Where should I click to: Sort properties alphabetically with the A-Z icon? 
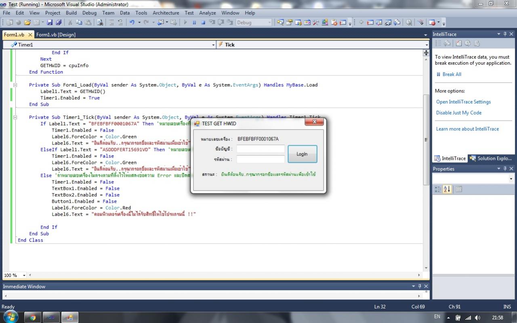pos(447,189)
